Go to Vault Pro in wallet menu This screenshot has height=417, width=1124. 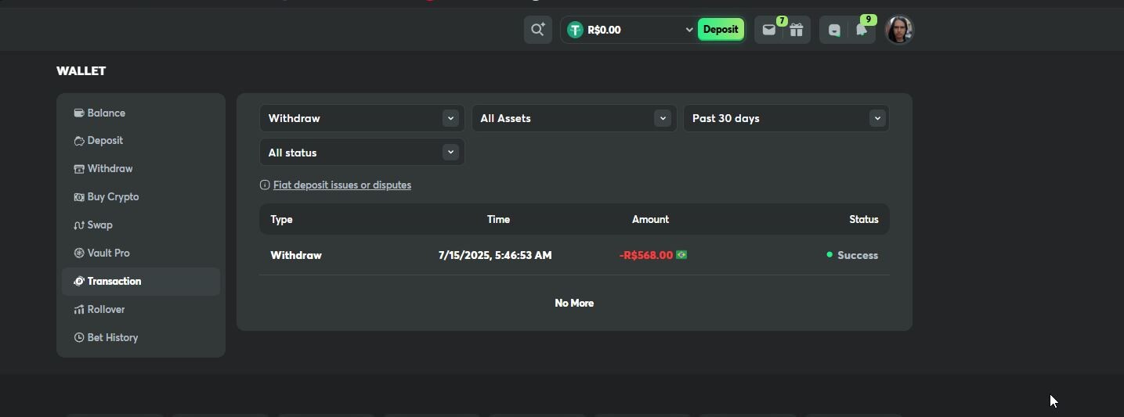click(x=141, y=253)
